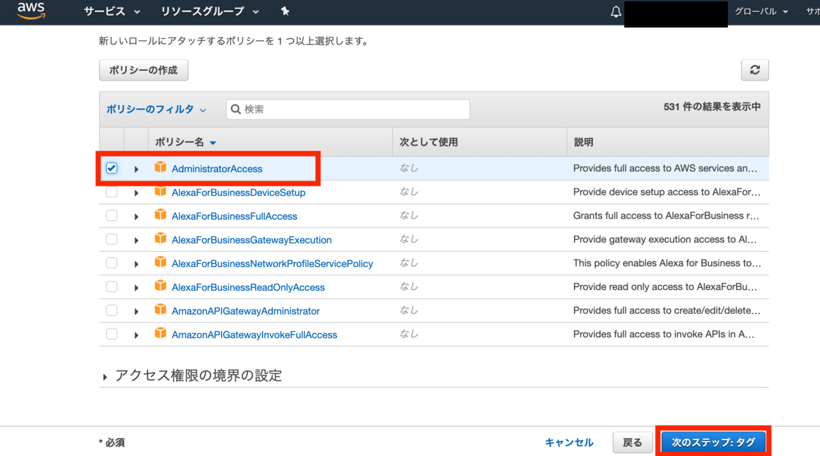Click description 'Provides full access to AWS services'
The image size is (820, 456).
(666, 169)
